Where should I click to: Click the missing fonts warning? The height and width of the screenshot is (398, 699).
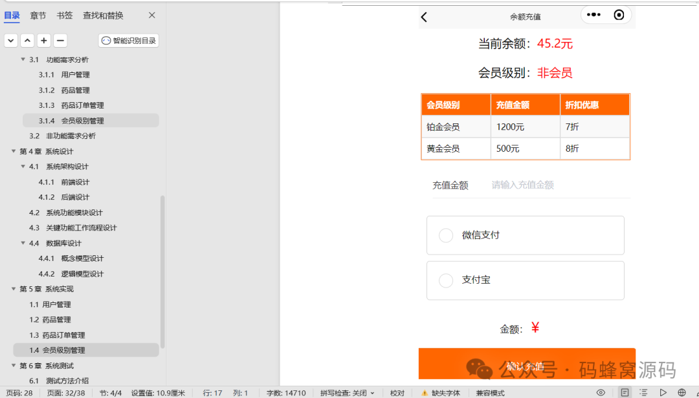[x=440, y=393]
